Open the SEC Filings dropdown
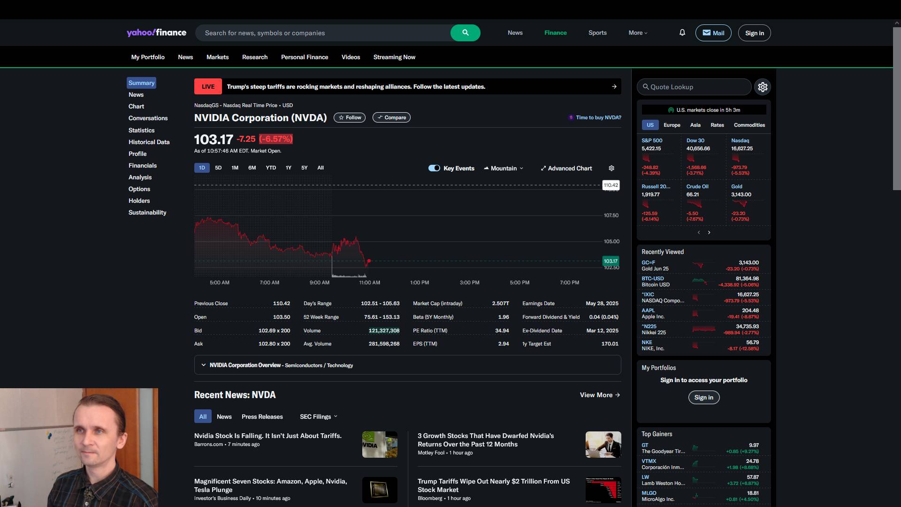Image resolution: width=901 pixels, height=507 pixels. coord(319,416)
